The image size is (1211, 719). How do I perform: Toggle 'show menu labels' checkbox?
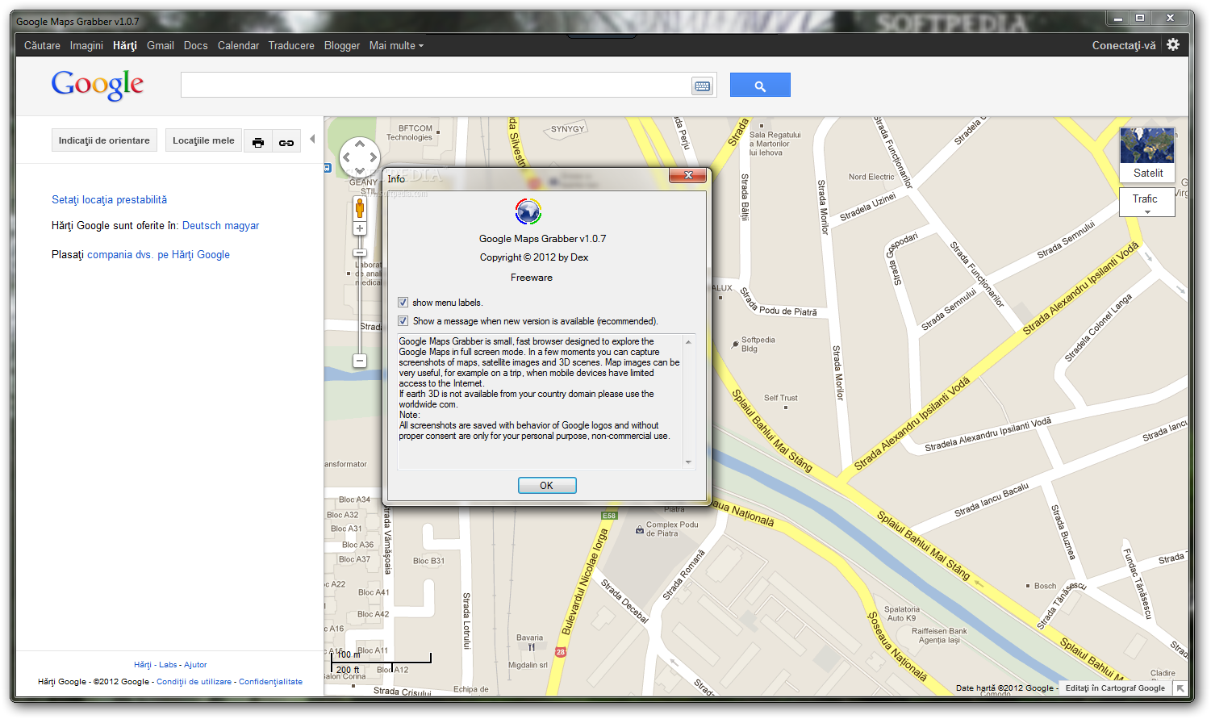coord(403,303)
